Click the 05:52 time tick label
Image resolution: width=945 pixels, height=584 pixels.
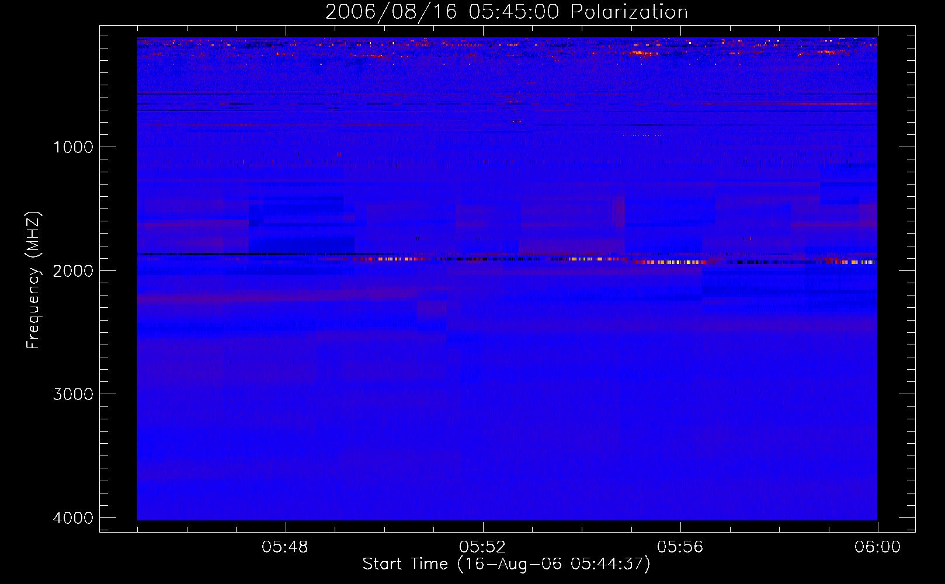pos(482,547)
